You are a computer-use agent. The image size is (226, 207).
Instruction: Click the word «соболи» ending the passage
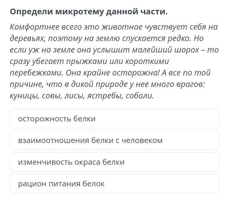click(140, 96)
